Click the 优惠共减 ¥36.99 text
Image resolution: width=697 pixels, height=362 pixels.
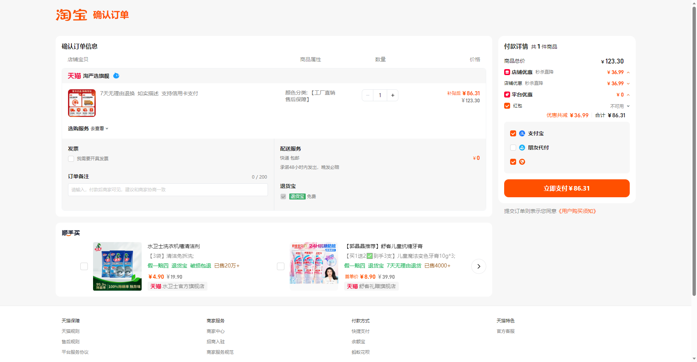567,115
